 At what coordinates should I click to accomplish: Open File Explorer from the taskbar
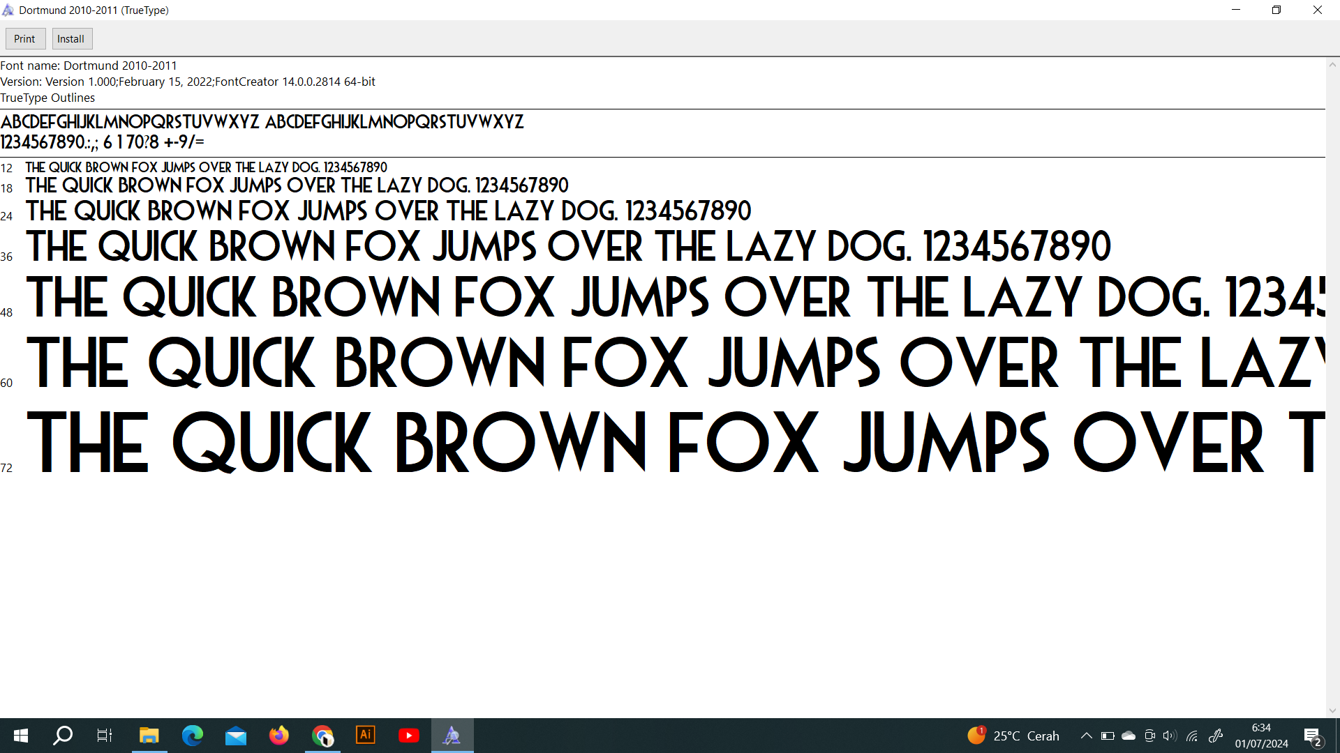[149, 736]
